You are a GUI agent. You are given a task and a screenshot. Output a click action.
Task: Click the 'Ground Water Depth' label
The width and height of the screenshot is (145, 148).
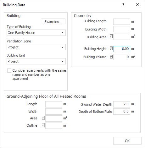click(x=96, y=104)
